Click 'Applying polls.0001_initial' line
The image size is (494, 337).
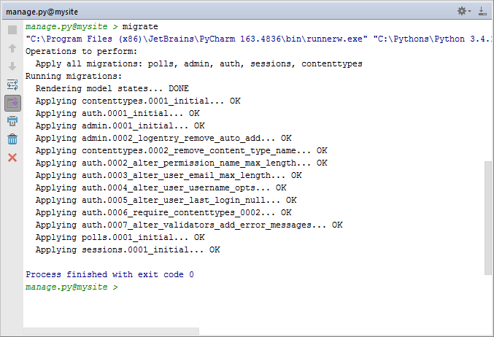point(120,238)
